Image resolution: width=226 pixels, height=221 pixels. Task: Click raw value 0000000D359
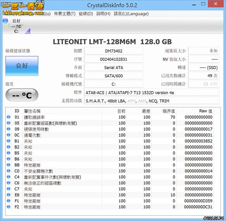coord(198,201)
